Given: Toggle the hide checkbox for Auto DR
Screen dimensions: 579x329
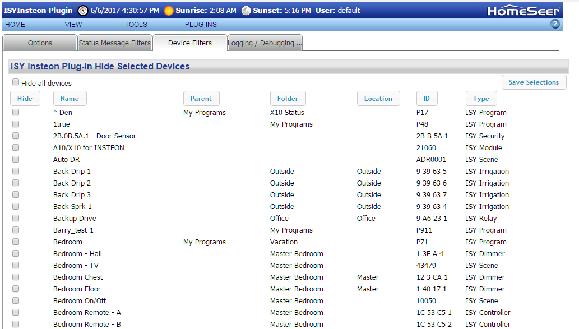Looking at the screenshot, I should tap(16, 160).
